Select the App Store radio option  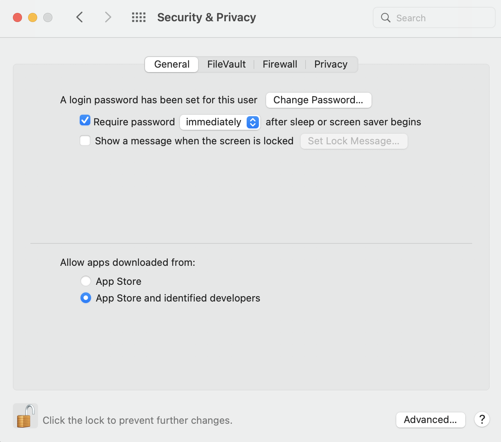pyautogui.click(x=86, y=281)
